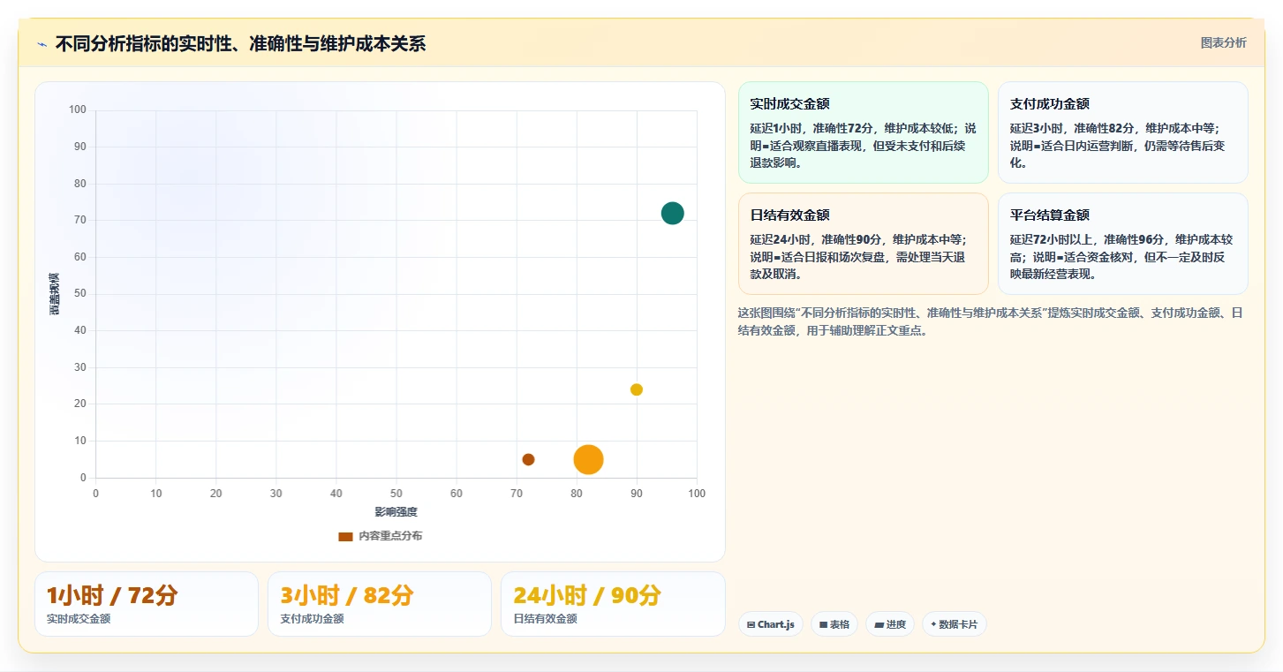Open the 支付成功金额 info card
The height and width of the screenshot is (672, 1283).
(1122, 132)
